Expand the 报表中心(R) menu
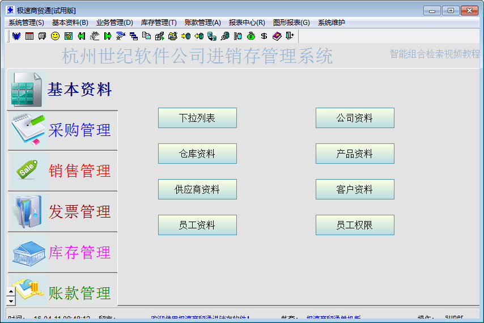The height and width of the screenshot is (323, 484). pyautogui.click(x=247, y=23)
